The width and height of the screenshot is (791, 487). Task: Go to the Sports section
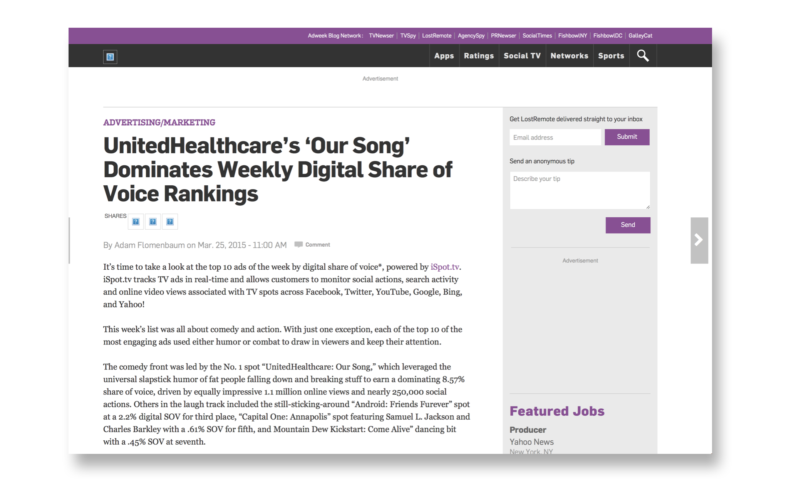tap(611, 56)
